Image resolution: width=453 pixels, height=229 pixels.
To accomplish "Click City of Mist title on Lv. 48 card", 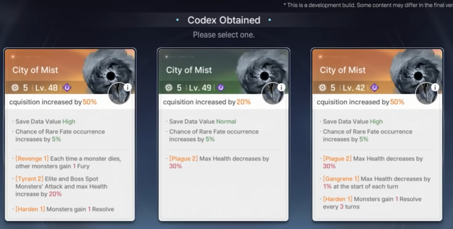I will point(35,70).
